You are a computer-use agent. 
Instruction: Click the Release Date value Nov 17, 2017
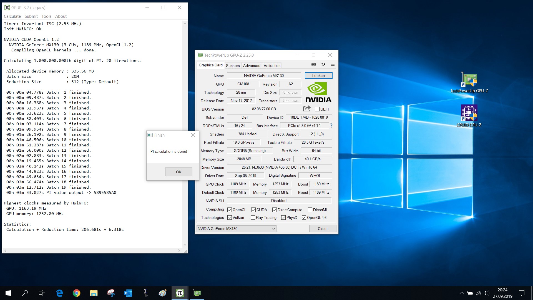(x=241, y=101)
